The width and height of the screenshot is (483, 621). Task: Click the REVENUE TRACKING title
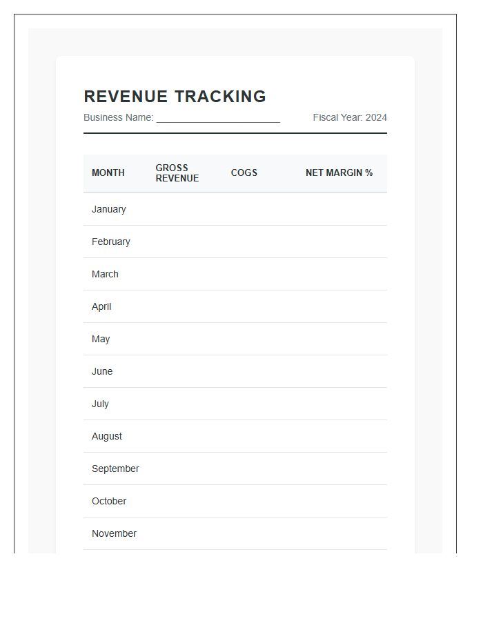175,97
